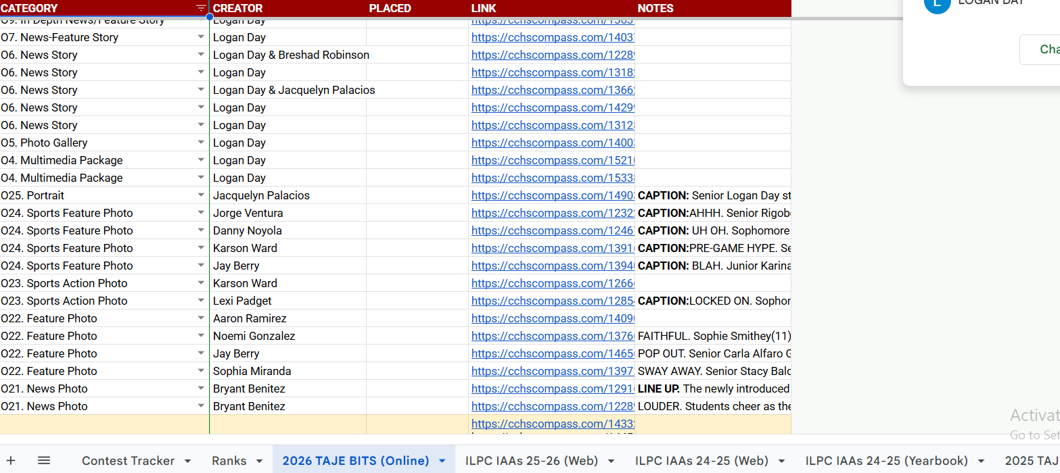Viewport: 1060px width, 473px height.
Task: Expand the O7. News-Feature Story dropdown
Action: (x=201, y=37)
